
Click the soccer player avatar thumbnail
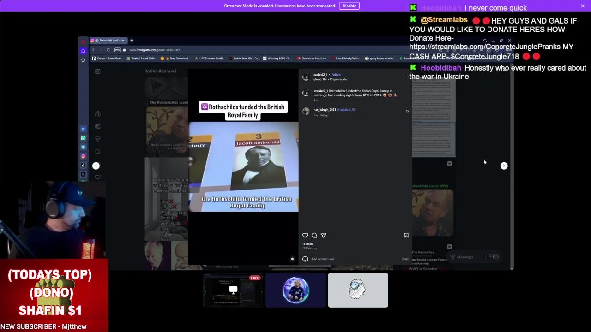point(295,290)
